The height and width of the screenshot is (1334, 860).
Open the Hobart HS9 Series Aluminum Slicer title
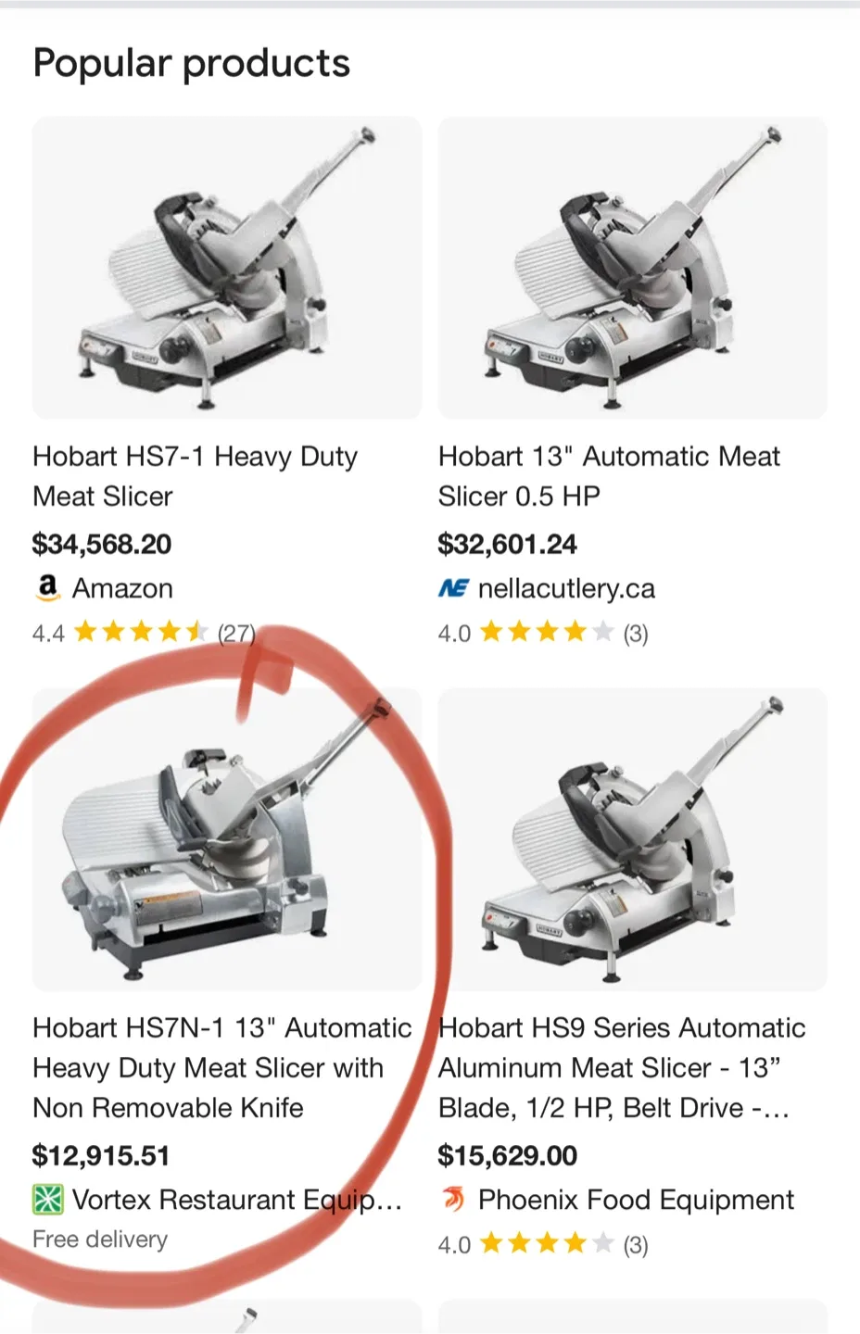point(622,1067)
